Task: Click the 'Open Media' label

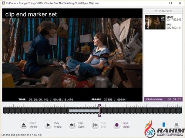Action: (x=33, y=125)
